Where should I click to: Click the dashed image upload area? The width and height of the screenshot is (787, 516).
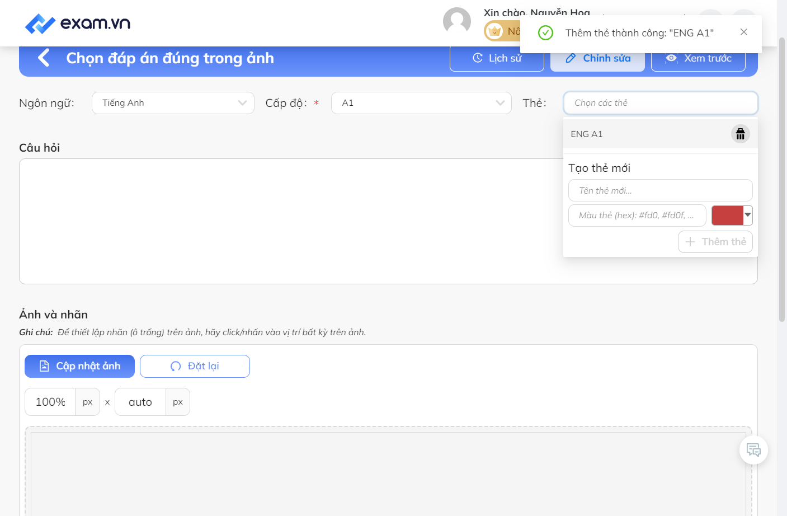click(x=388, y=471)
